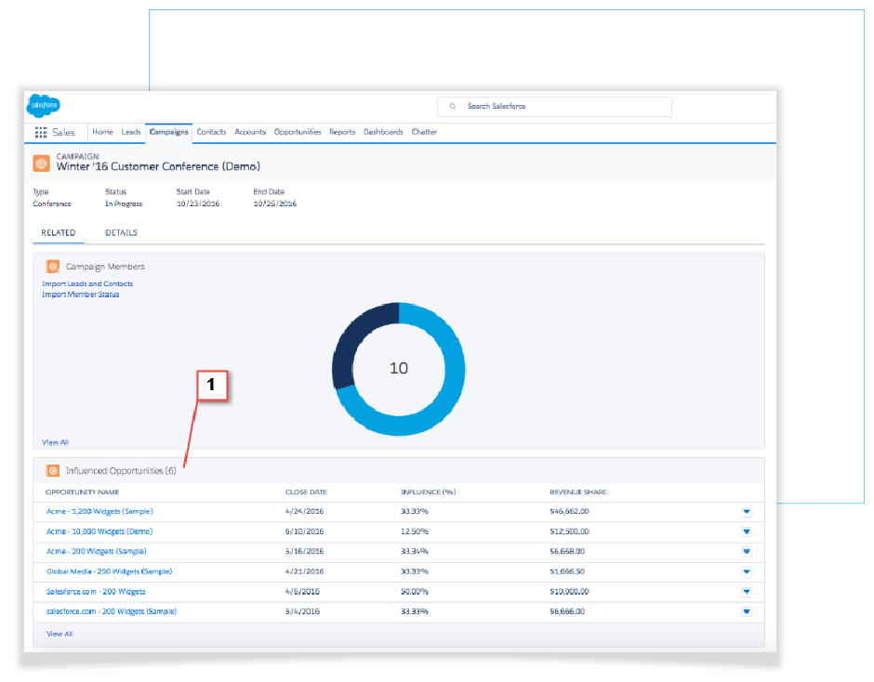Switch to the DETAILS tab
The height and width of the screenshot is (682, 874).
[x=122, y=233]
